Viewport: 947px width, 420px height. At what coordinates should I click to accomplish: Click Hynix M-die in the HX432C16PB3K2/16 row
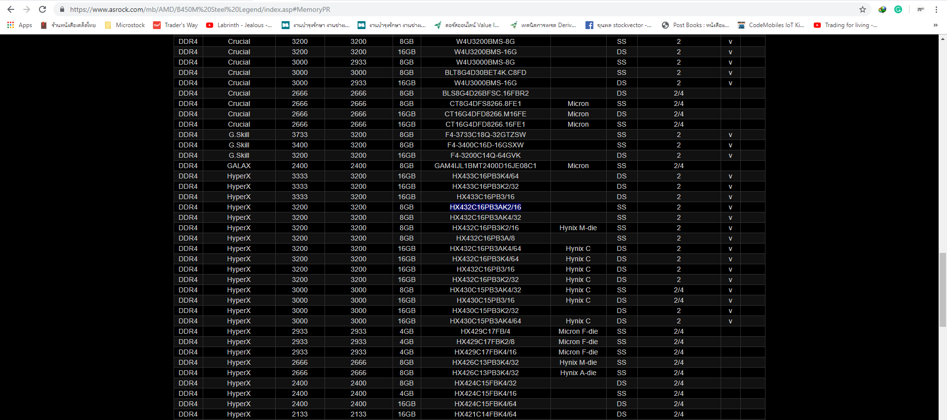click(x=578, y=228)
